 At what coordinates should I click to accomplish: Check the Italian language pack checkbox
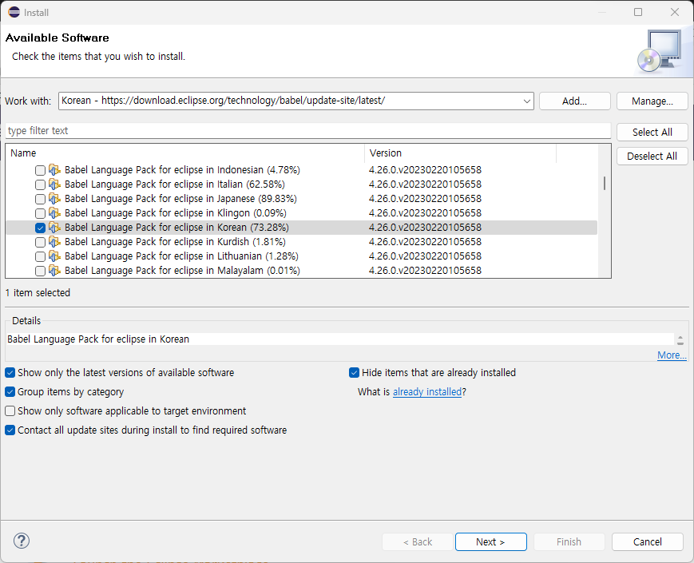point(40,184)
